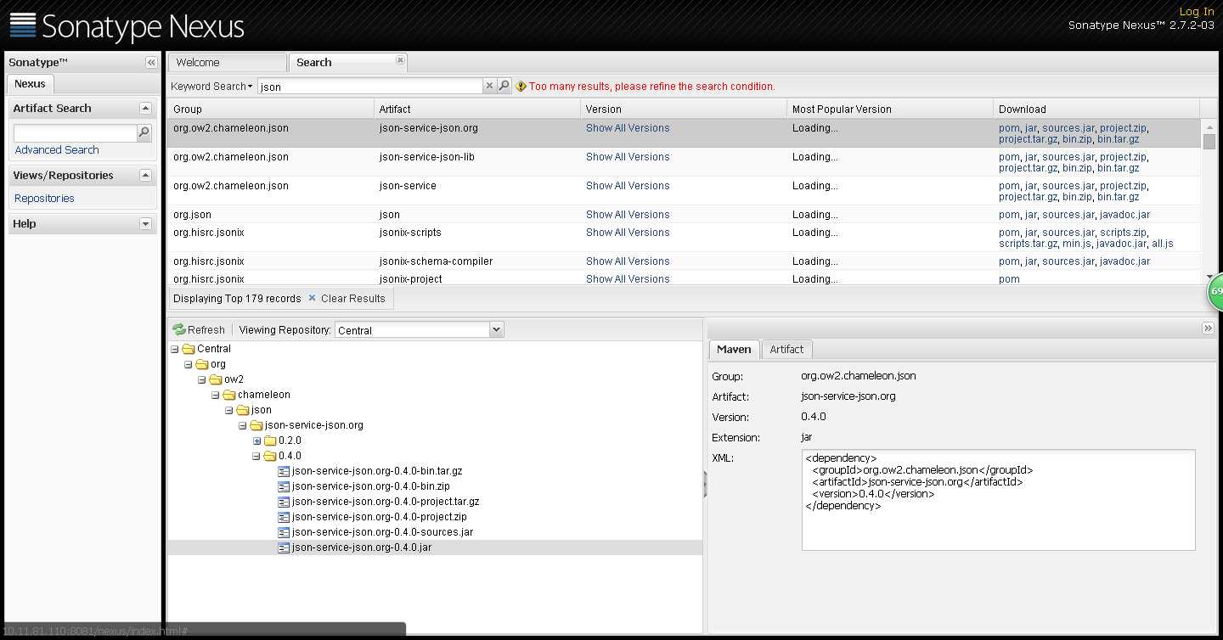Collapse the Sonatype left sidebar panel
This screenshot has width=1223, height=640.
coord(151,62)
